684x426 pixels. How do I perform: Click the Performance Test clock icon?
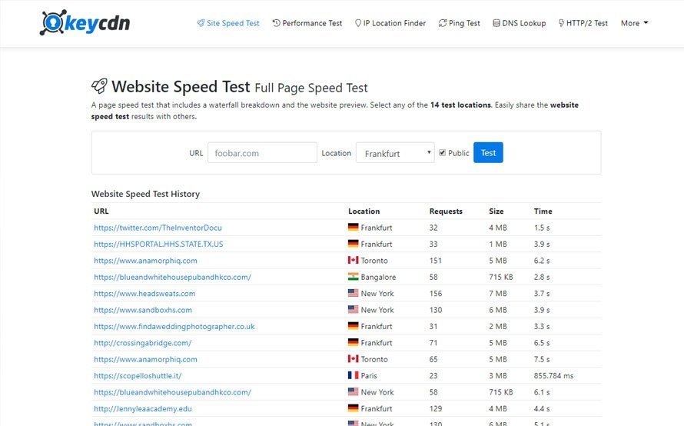(276, 23)
